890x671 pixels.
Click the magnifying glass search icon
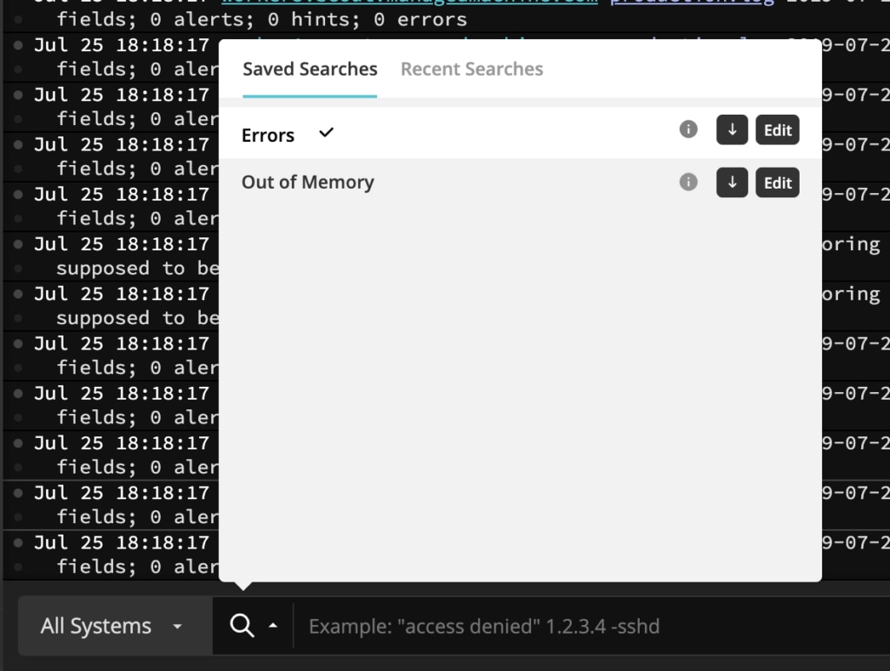[x=242, y=626]
